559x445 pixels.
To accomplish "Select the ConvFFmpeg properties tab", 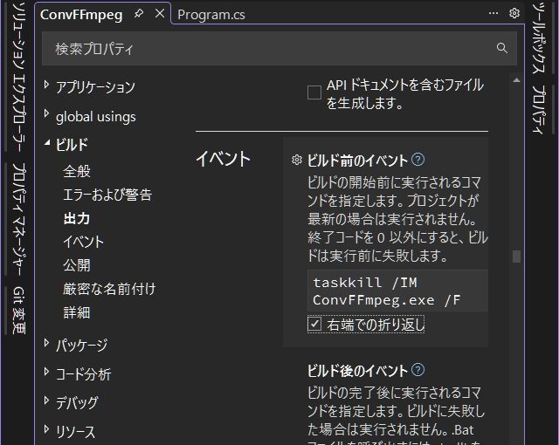I will (81, 15).
